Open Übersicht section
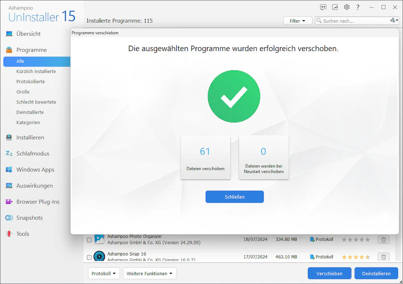The image size is (403, 284). point(29,34)
